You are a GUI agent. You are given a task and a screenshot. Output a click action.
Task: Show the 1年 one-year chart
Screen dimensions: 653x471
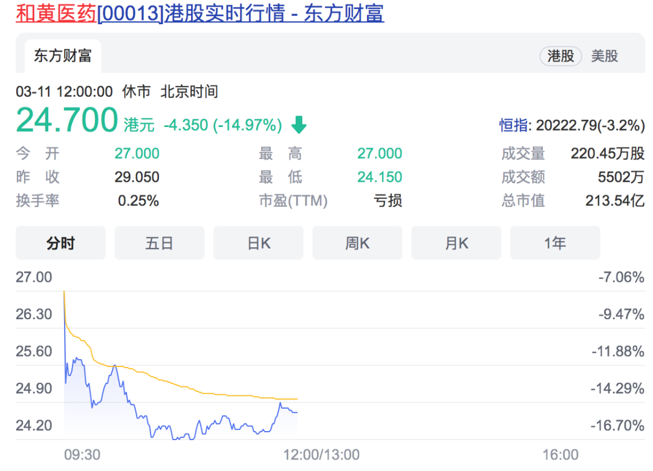point(555,242)
